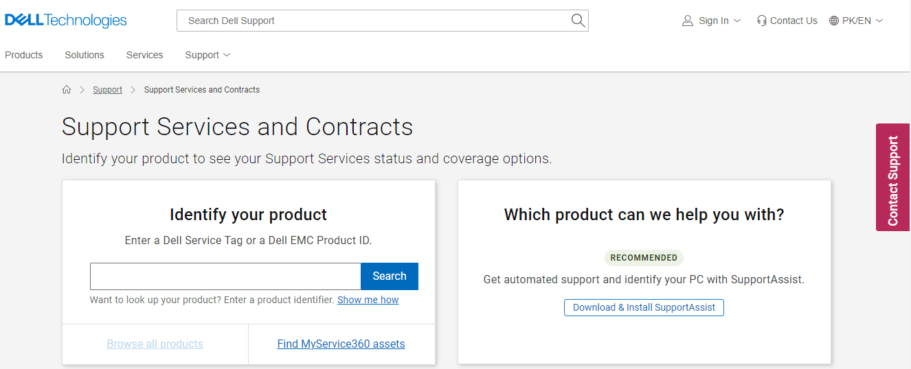This screenshot has height=369, width=911.
Task: Click the magnifying glass search icon
Action: point(578,21)
